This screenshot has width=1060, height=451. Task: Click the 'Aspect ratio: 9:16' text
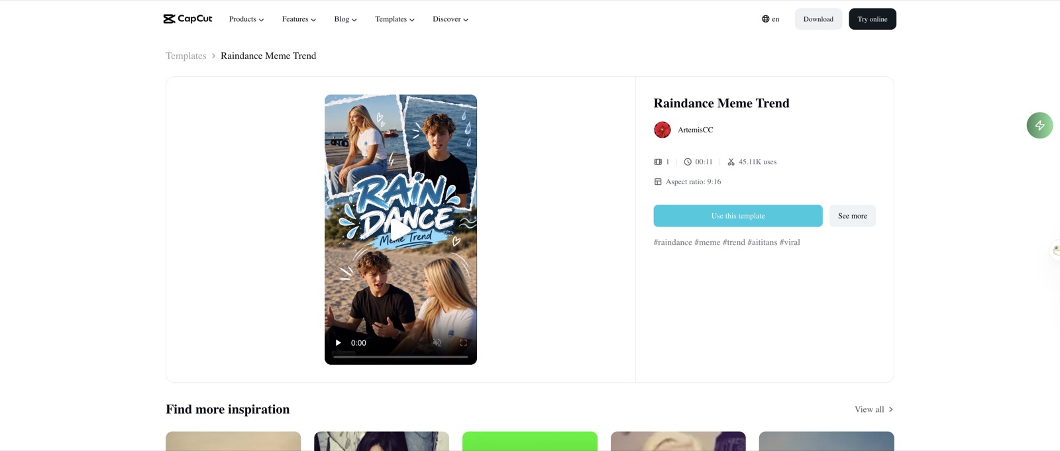693,181
